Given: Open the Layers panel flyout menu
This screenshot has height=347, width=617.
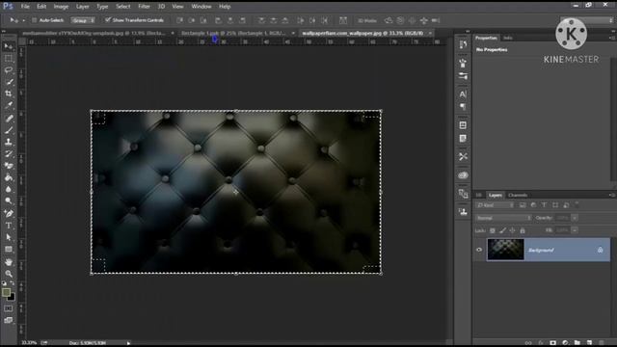Looking at the screenshot, I should 612,195.
